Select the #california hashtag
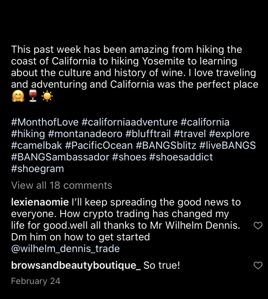 [x=205, y=122]
